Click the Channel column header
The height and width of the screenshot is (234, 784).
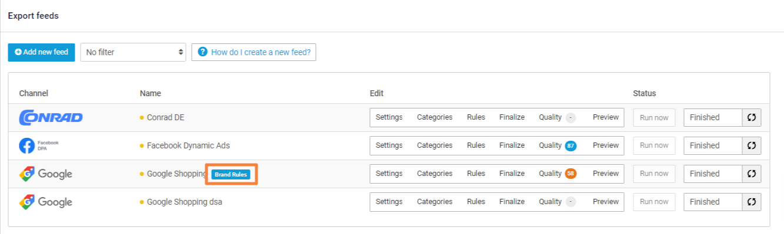34,93
